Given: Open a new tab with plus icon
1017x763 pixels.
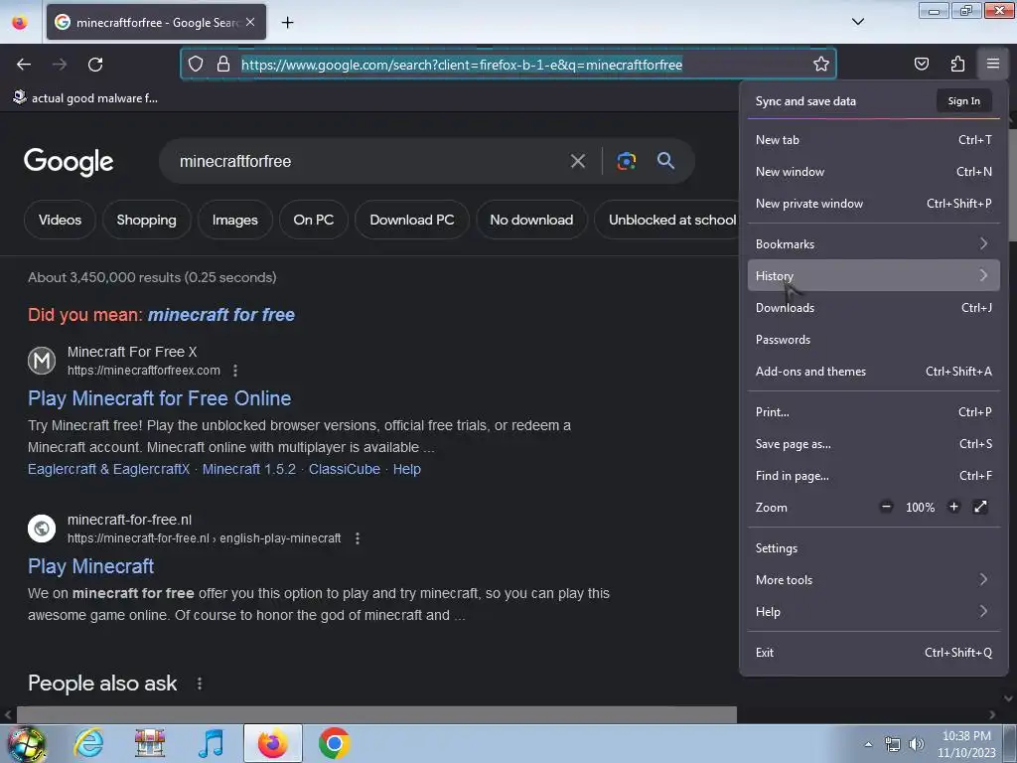Looking at the screenshot, I should click(287, 23).
